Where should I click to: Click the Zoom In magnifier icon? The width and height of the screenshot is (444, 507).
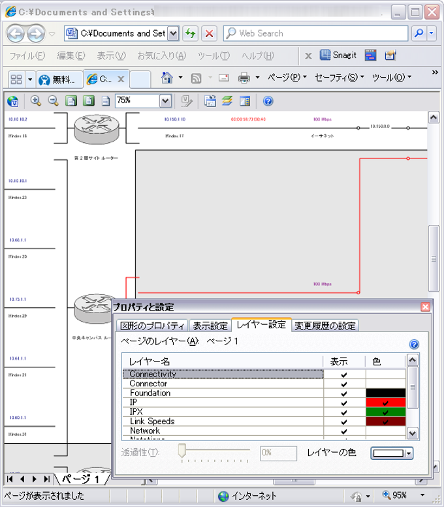tap(36, 101)
